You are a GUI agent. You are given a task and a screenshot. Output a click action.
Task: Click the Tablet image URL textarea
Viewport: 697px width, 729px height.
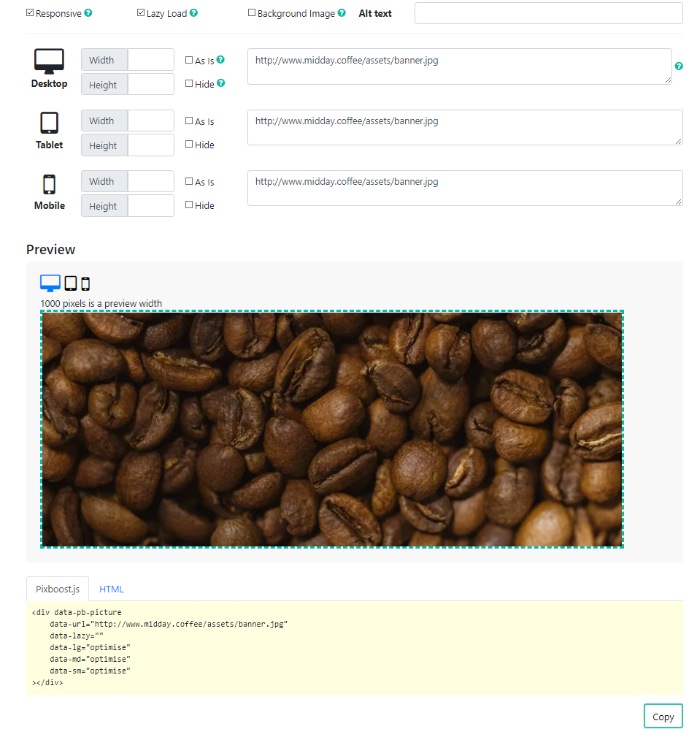465,127
